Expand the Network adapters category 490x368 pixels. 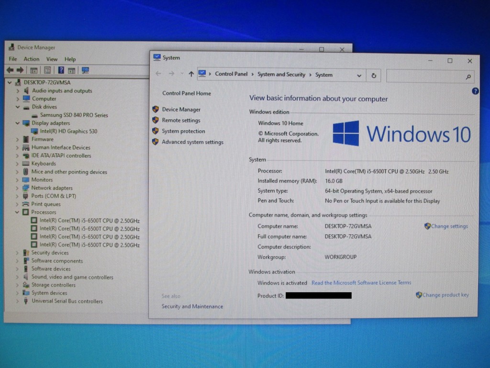click(17, 188)
